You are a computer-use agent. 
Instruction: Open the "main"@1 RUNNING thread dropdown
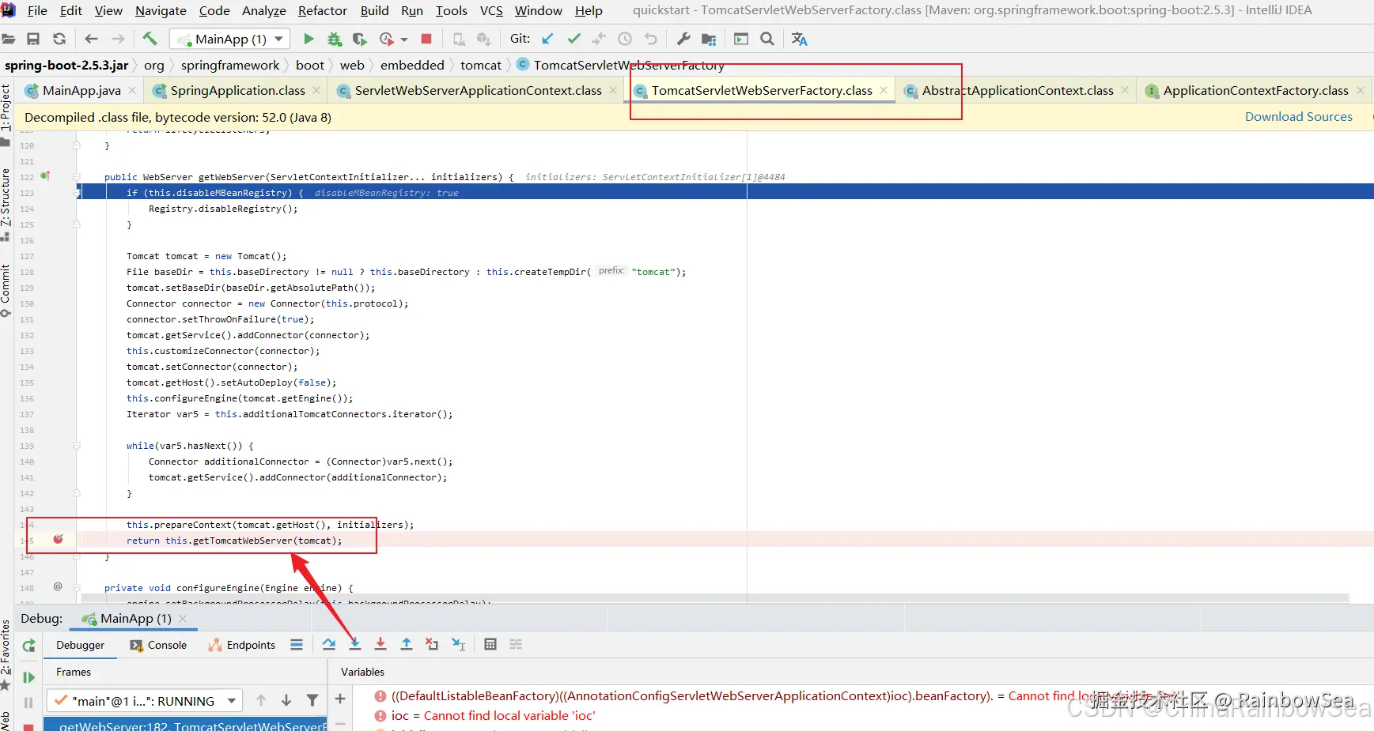point(144,701)
